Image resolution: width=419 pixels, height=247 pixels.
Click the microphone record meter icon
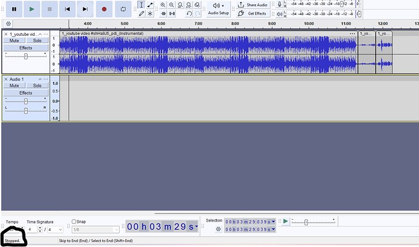pyautogui.click(x=279, y=4)
